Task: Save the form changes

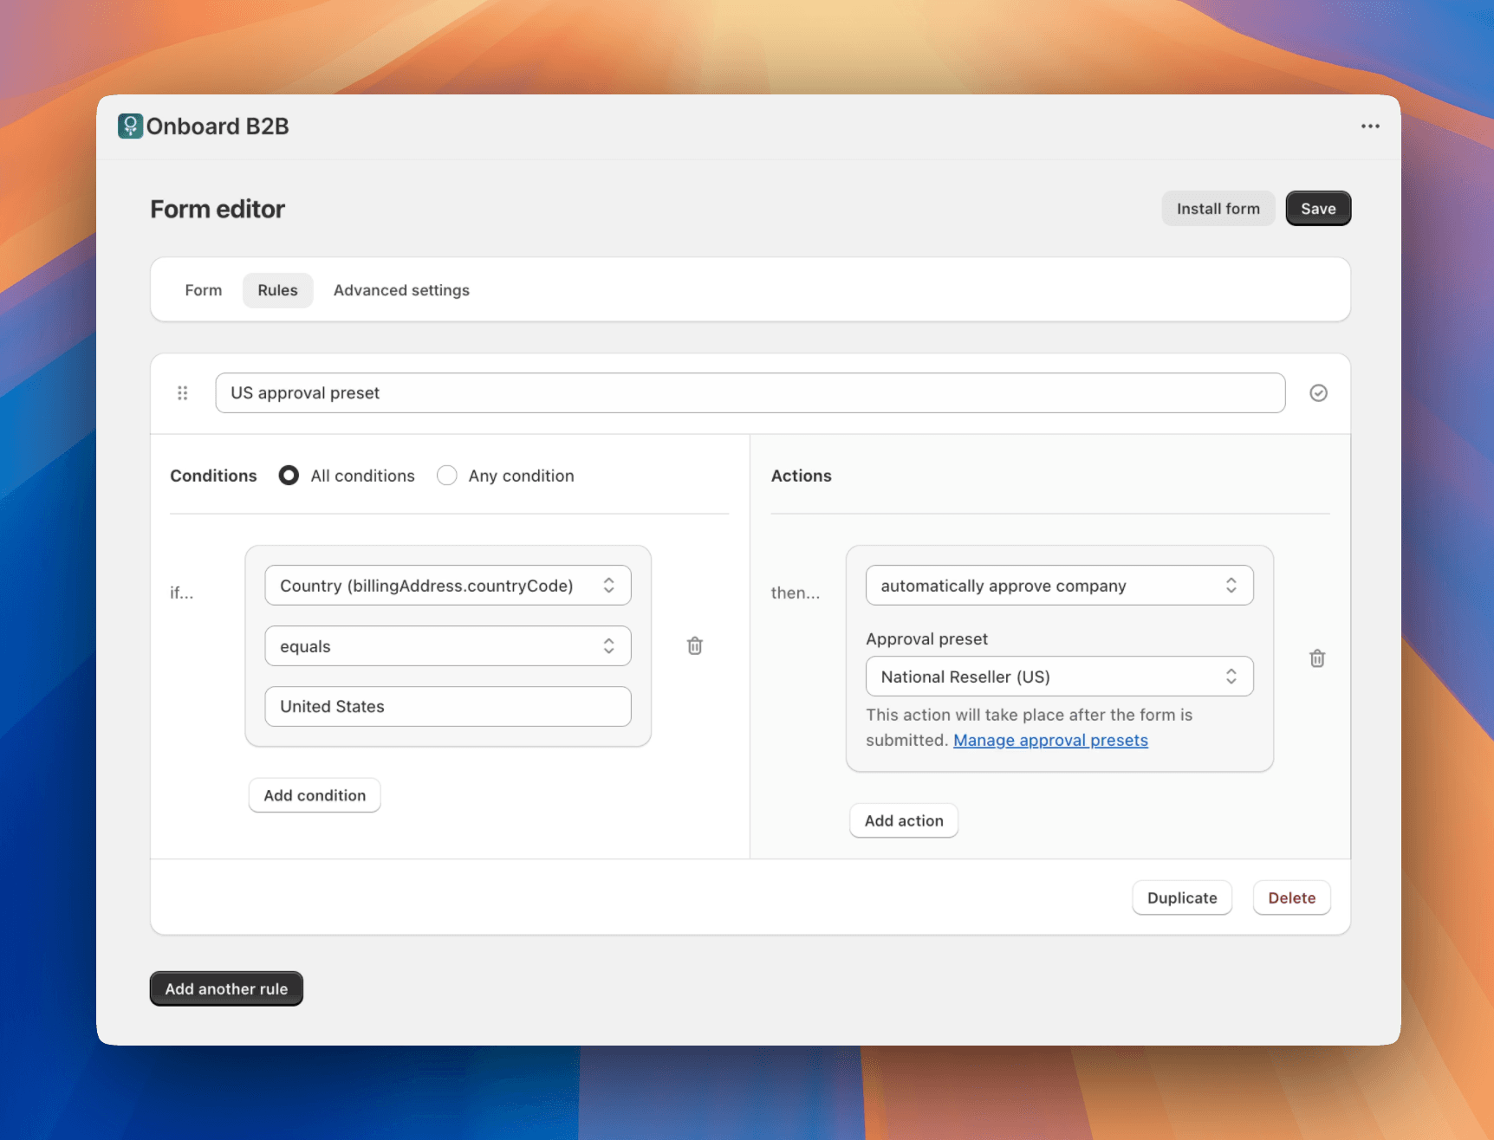Action: click(x=1318, y=208)
